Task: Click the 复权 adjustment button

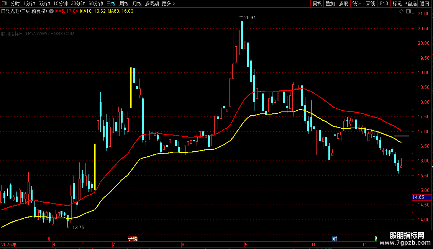Action: pyautogui.click(x=317, y=3)
